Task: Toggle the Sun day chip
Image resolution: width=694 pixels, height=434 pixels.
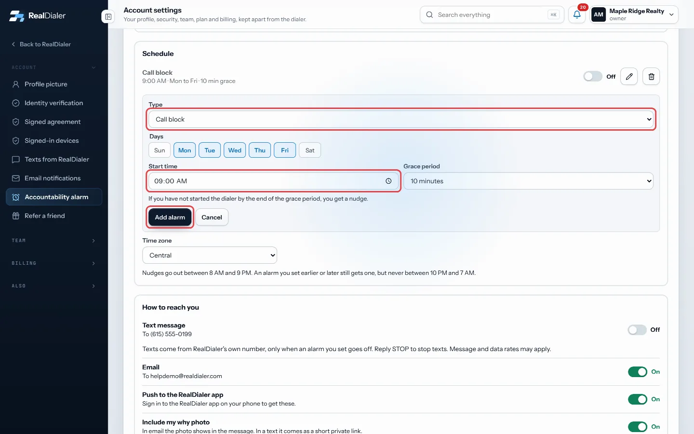Action: coord(160,150)
